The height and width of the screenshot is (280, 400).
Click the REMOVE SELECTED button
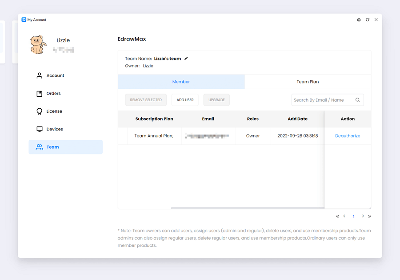click(146, 100)
